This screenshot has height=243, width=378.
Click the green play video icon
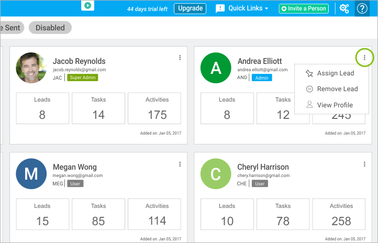(x=88, y=5)
